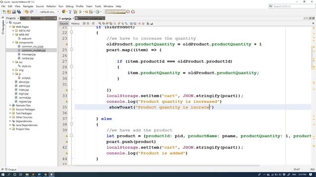Switch to the common_modals.jsp editor tab
The width and height of the screenshot is (316, 177).
point(90,18)
